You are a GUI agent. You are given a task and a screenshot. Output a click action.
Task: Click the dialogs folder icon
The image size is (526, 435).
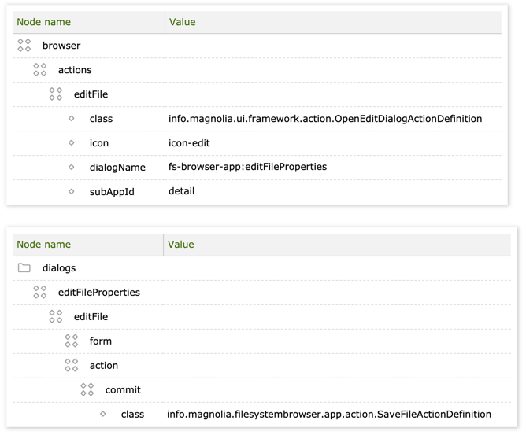point(24,268)
